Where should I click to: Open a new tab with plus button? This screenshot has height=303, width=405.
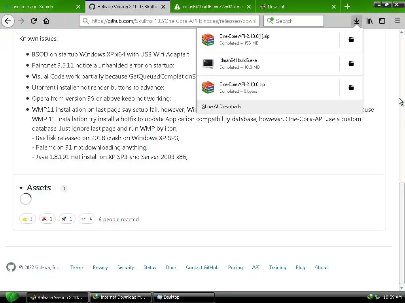tap(347, 7)
